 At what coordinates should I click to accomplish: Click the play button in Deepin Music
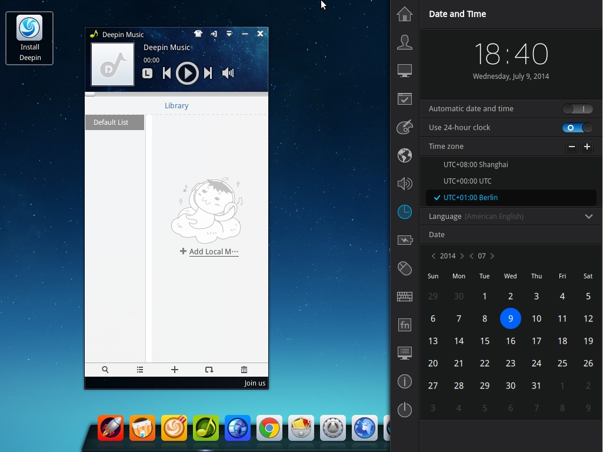pyautogui.click(x=187, y=73)
